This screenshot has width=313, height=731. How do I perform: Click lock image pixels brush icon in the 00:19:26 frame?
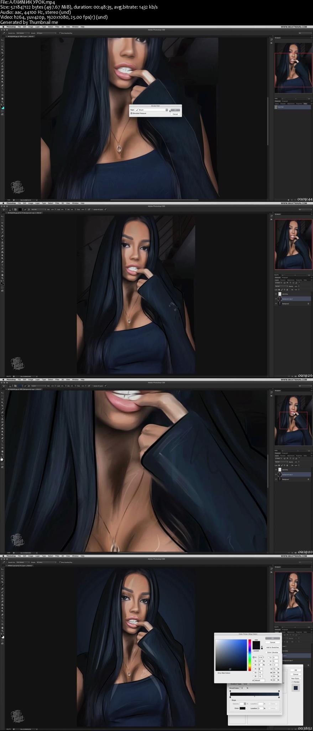click(x=282, y=290)
